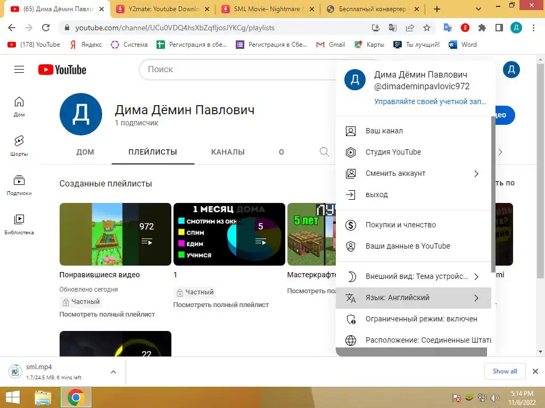Viewport: 545px width, 408px height.
Task: Expand the Язык: Английский submenu
Action: click(414, 297)
